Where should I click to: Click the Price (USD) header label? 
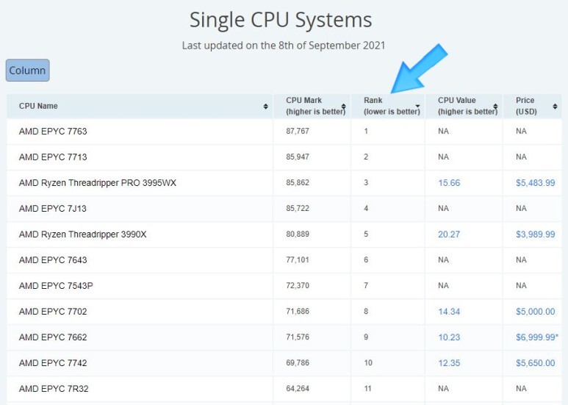pyautogui.click(x=526, y=106)
